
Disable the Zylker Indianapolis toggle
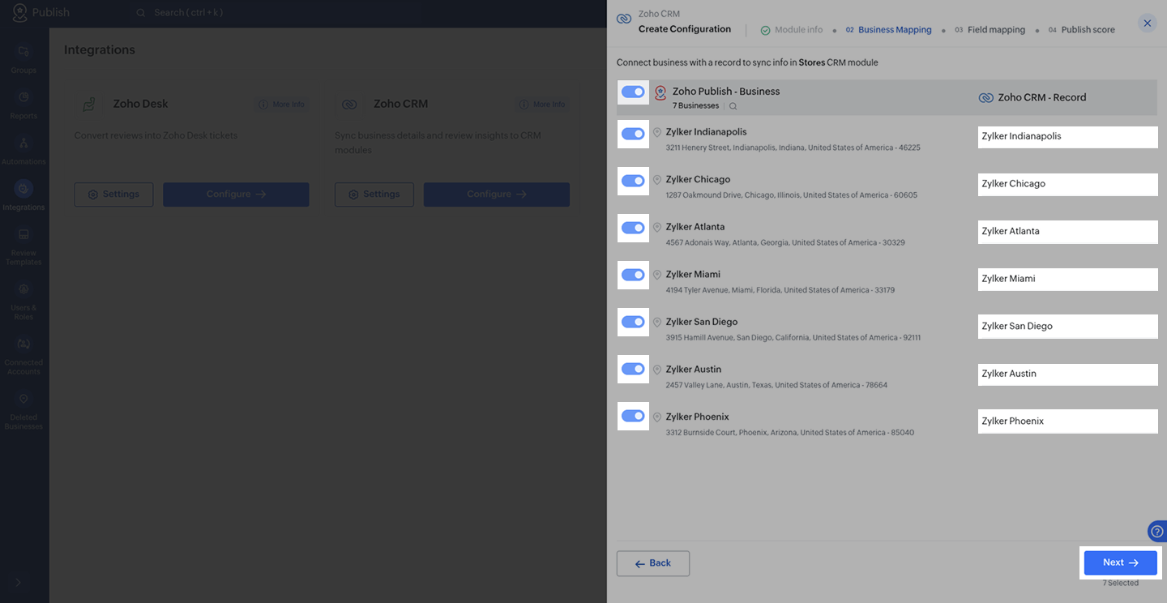tap(633, 134)
